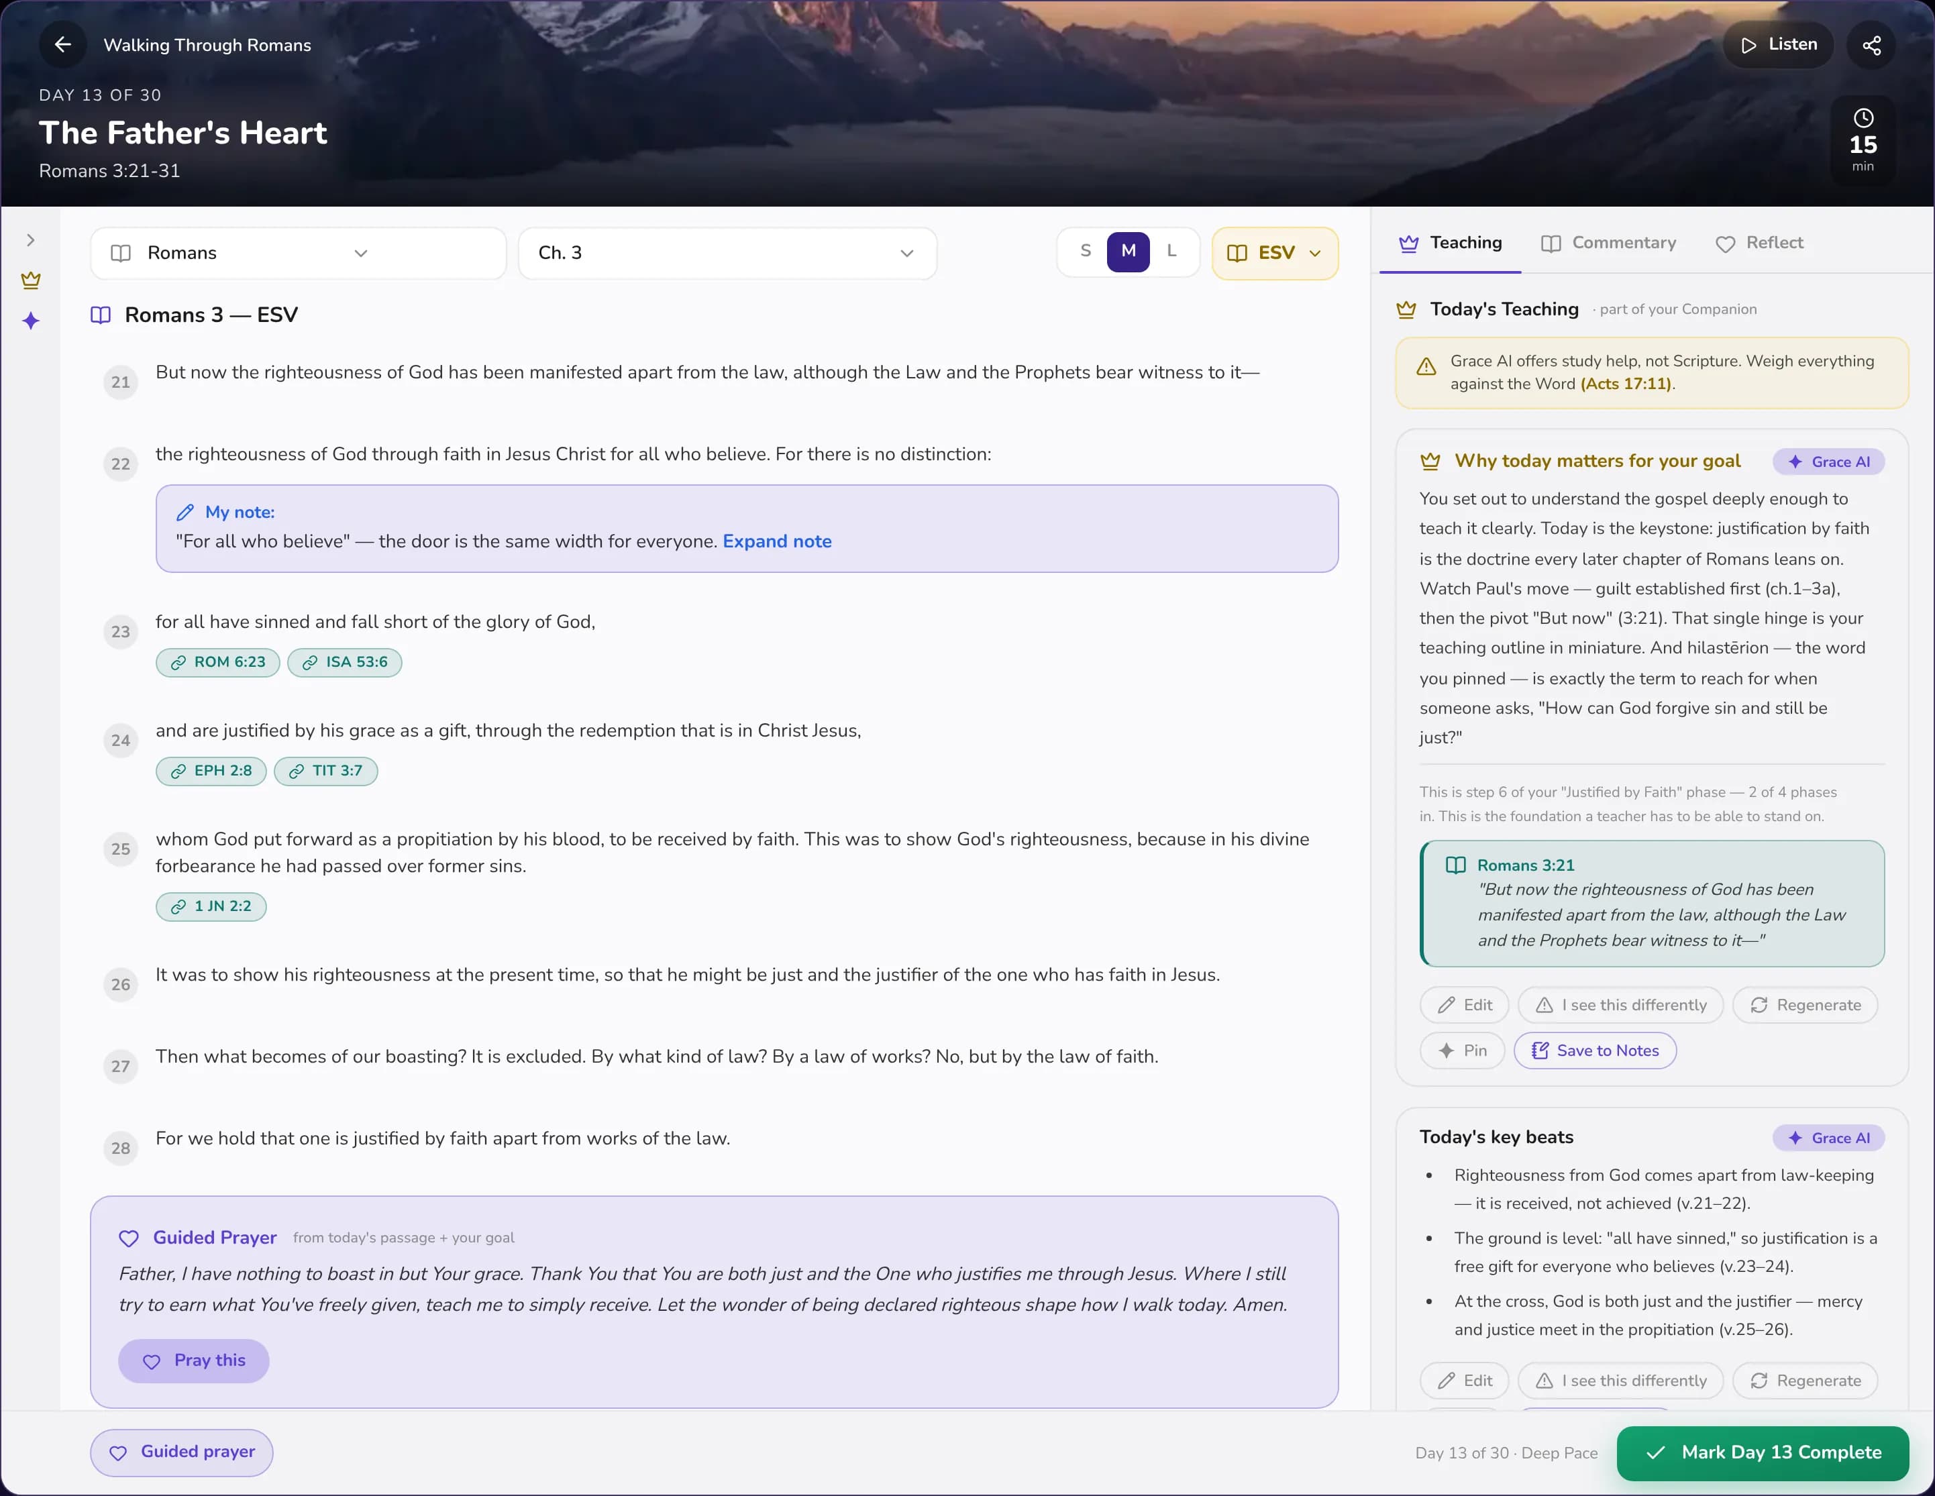Switch to the Commentary tab

point(1609,244)
